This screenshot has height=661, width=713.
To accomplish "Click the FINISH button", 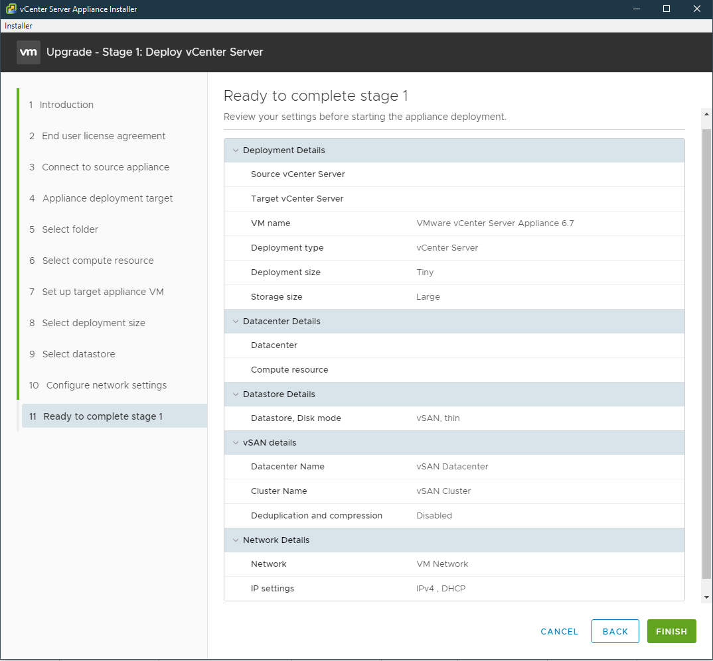I will click(671, 631).
